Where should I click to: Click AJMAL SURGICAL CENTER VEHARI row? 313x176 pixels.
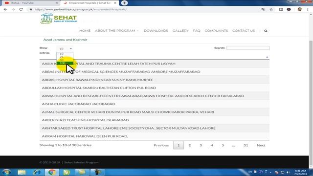coord(155,112)
